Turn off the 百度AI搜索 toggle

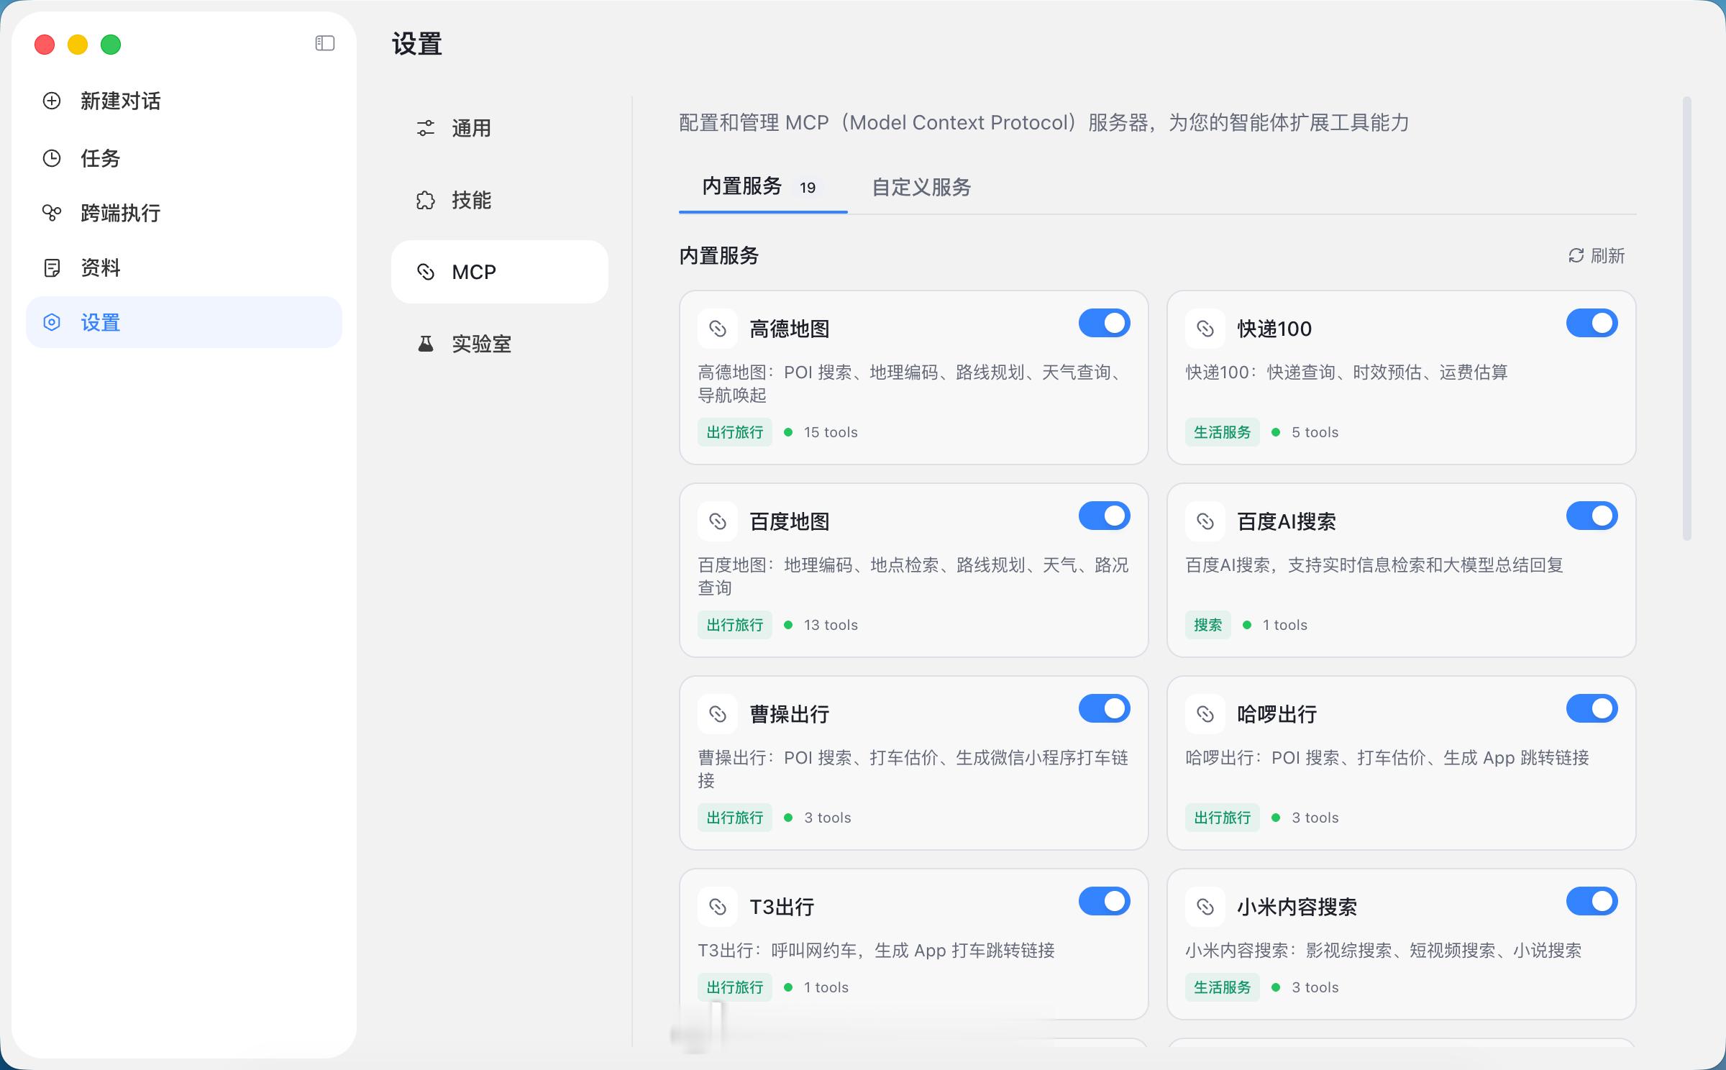(1592, 516)
